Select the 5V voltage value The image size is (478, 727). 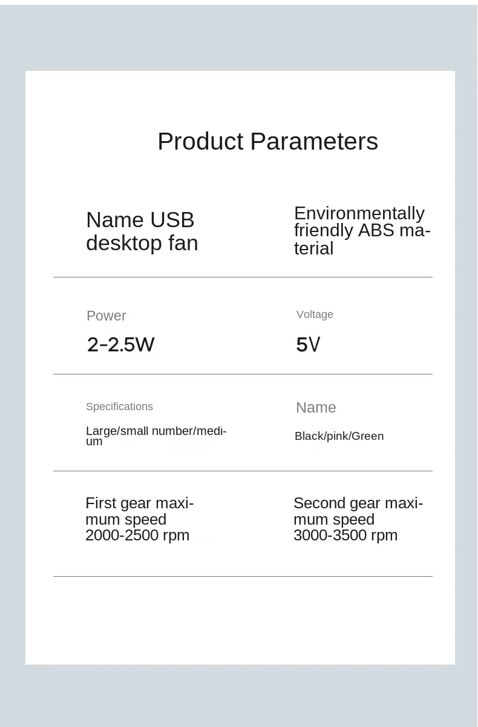(308, 345)
